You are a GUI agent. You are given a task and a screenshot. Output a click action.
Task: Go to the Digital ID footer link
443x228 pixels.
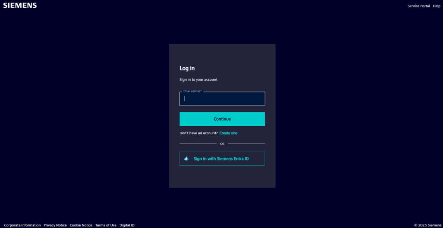coord(127,225)
